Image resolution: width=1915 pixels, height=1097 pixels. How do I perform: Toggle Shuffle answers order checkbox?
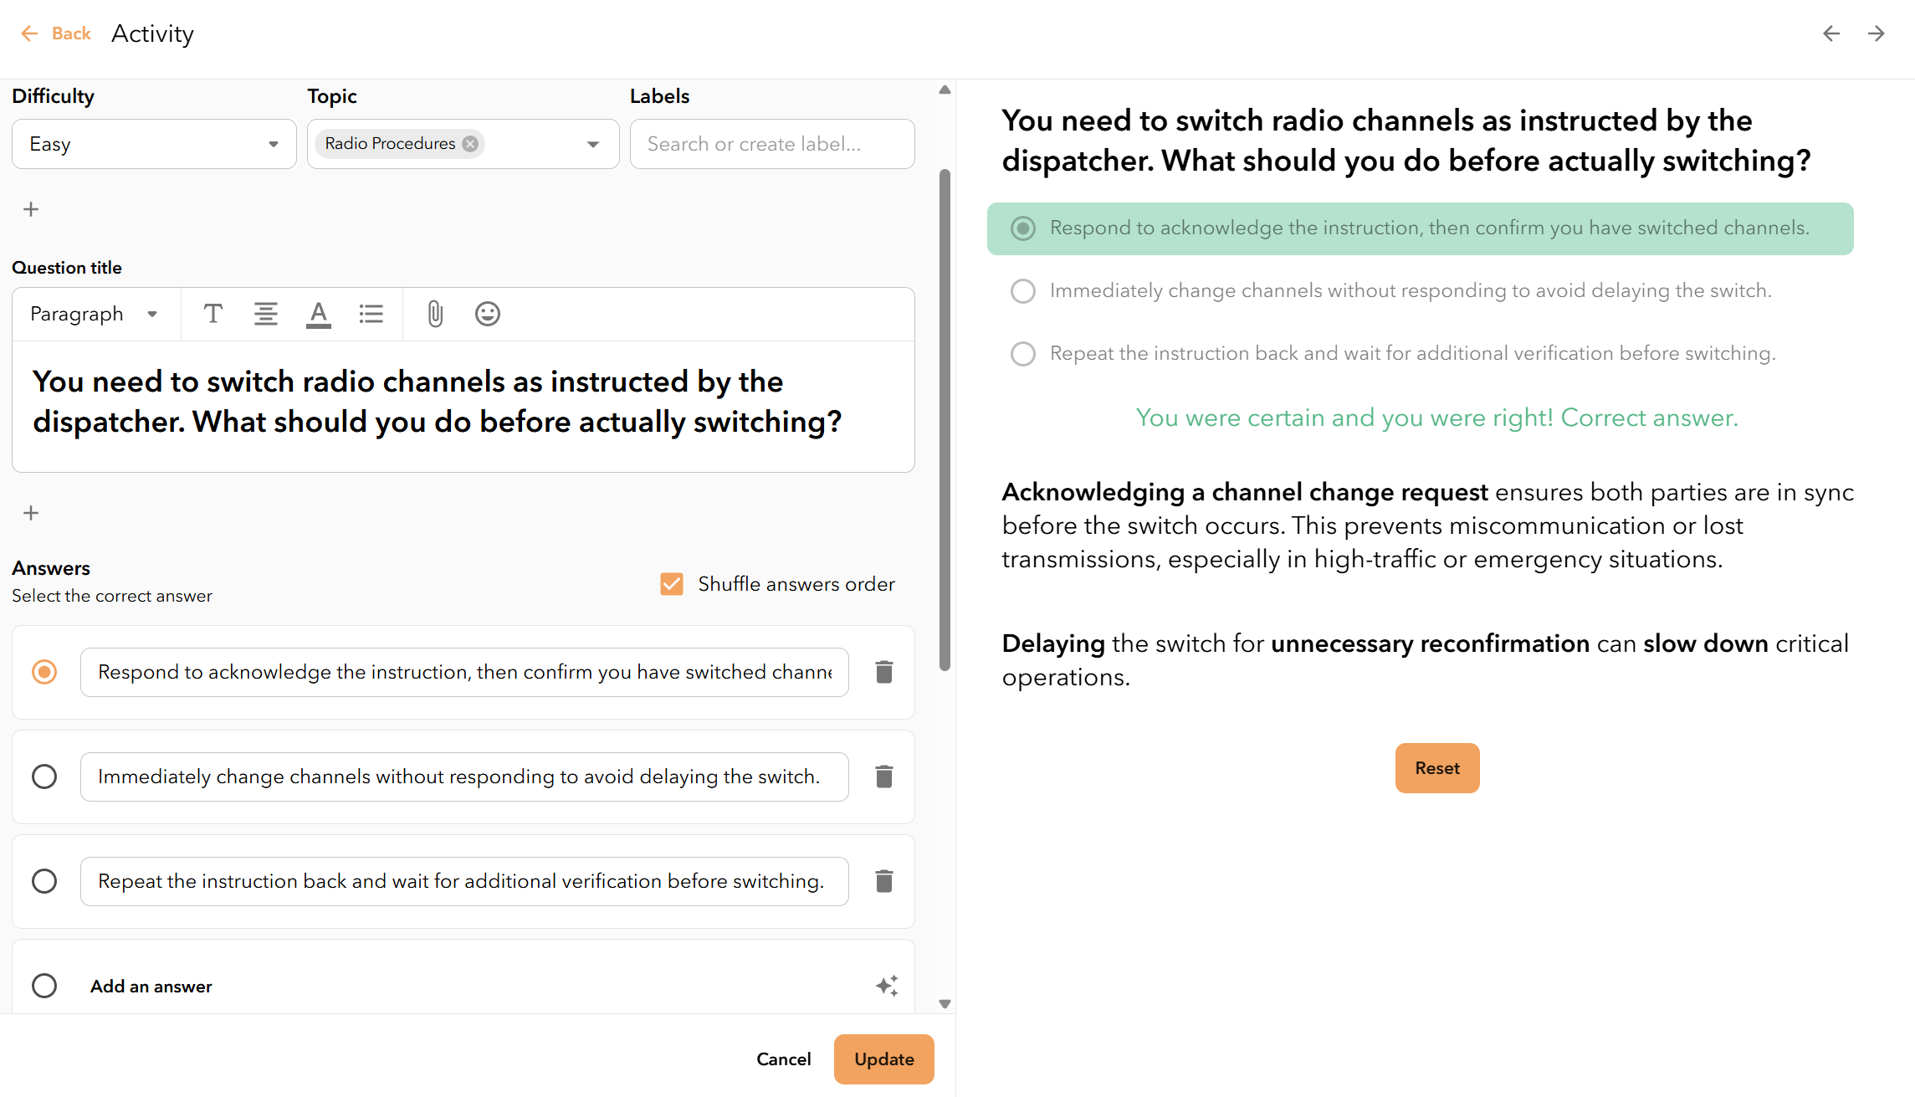tap(672, 584)
